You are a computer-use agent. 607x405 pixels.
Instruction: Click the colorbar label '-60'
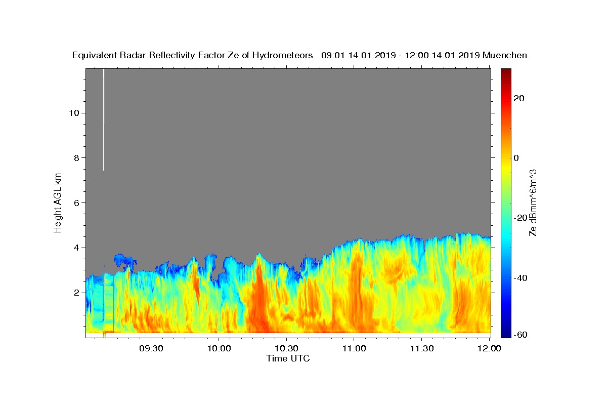click(x=520, y=335)
